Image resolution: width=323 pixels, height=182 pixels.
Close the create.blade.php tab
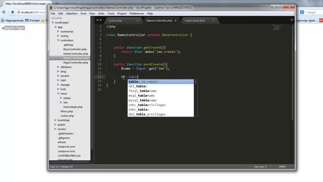tap(213, 21)
